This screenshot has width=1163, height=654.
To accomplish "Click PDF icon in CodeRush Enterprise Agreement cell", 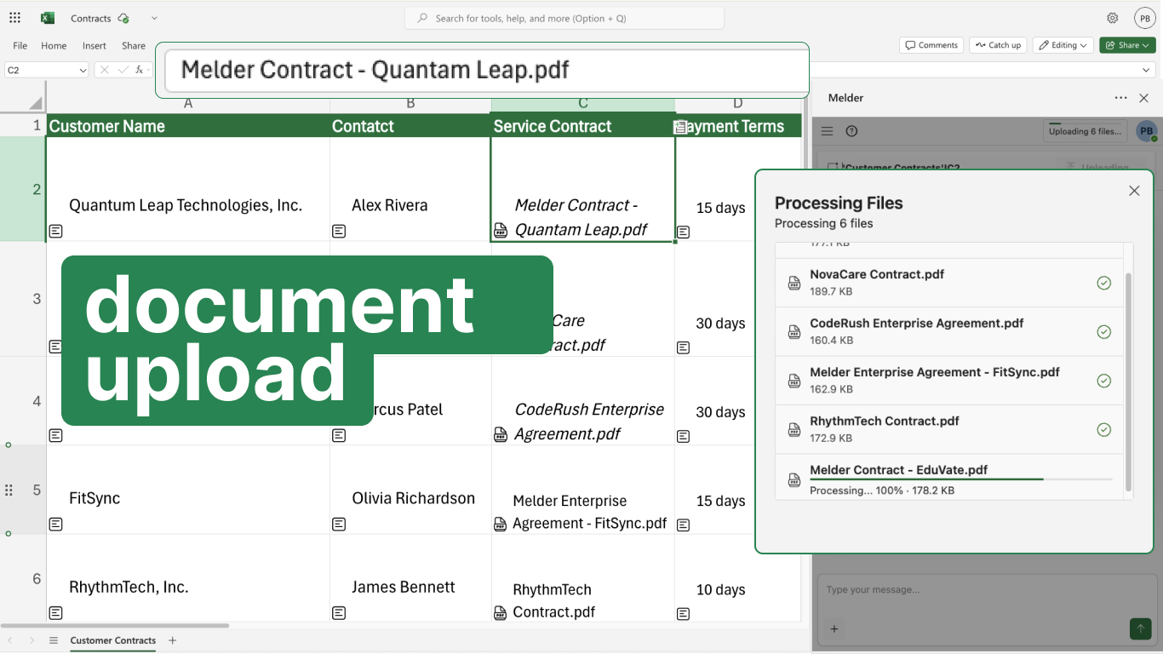I will click(501, 434).
